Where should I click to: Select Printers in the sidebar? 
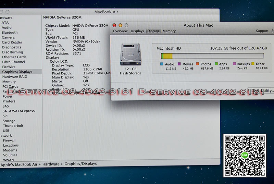(x=9, y=101)
